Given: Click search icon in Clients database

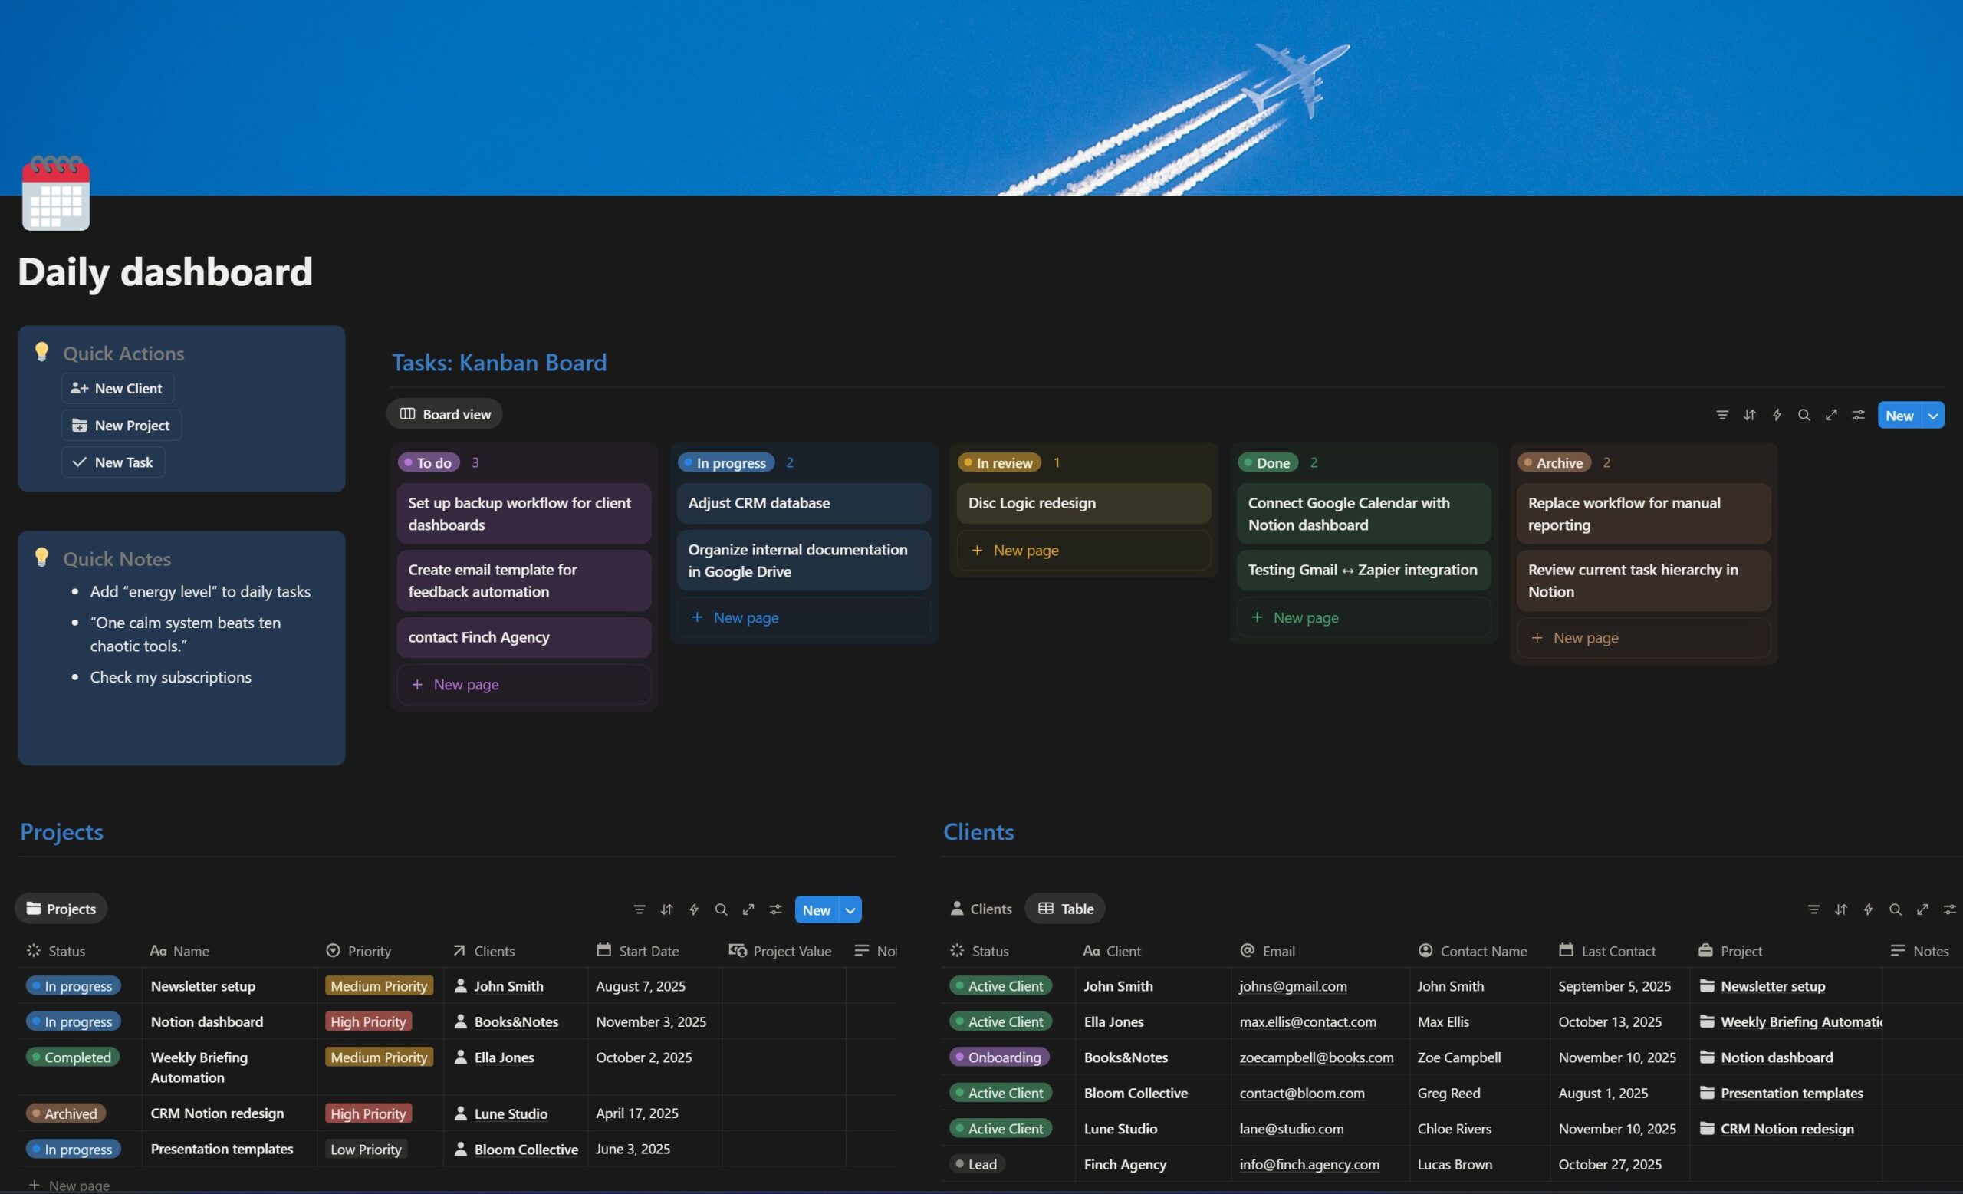Looking at the screenshot, I should (x=1896, y=909).
